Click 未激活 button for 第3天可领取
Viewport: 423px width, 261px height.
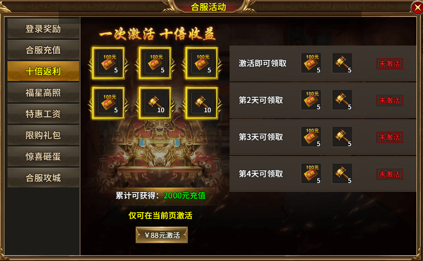390,137
